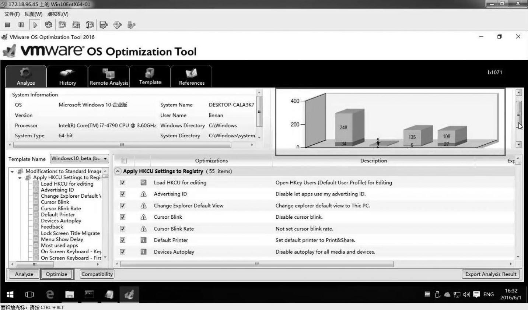The width and height of the screenshot is (528, 310).
Task: Open the Action Center notification icon
Action: pyautogui.click(x=476, y=294)
